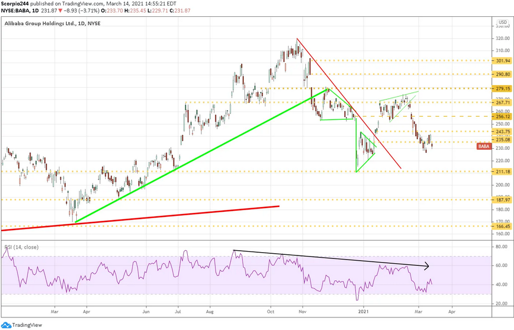Viewport: 514px width, 330px height.
Task: Click the red down-triangle price change icon
Action: coord(60,11)
